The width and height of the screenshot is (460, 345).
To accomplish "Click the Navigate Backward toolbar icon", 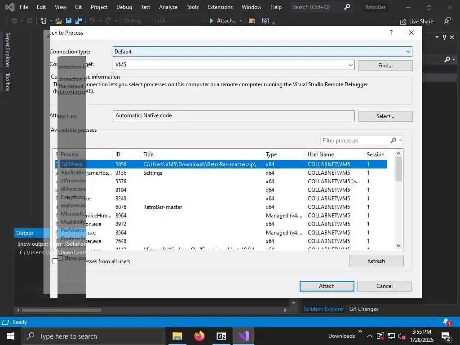I will [14, 21].
